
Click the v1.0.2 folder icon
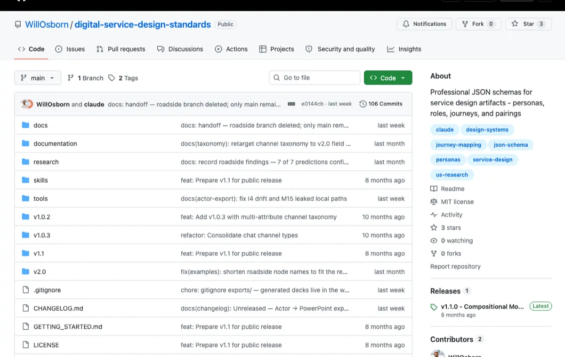[25, 217]
